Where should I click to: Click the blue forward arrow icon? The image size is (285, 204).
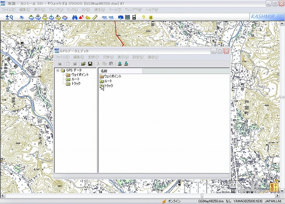[x=111, y=17]
